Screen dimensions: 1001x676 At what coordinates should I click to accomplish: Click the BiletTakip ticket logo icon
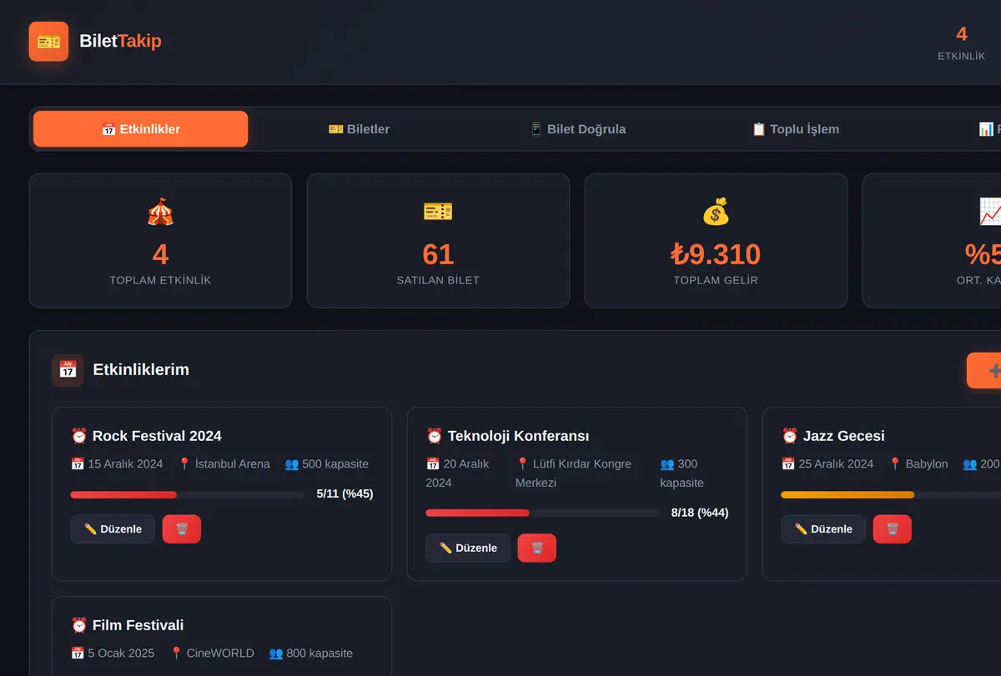pyautogui.click(x=48, y=42)
